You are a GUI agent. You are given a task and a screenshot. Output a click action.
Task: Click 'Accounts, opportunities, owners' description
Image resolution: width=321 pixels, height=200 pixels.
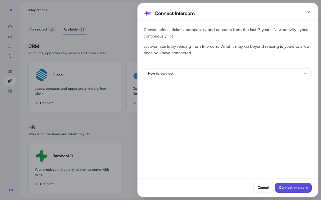point(67,53)
